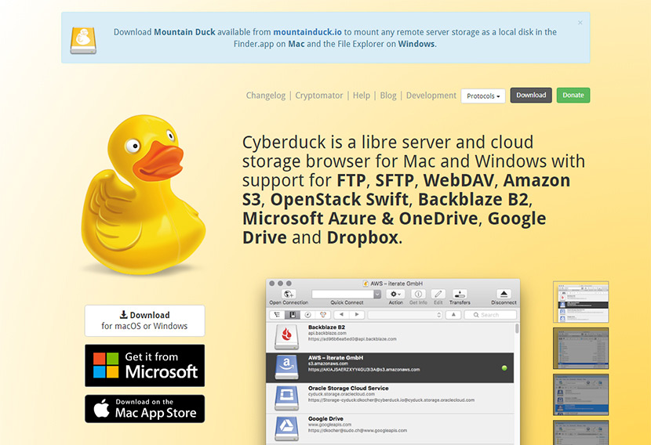
Task: Click the Disconnect eject icon
Action: tap(504, 294)
